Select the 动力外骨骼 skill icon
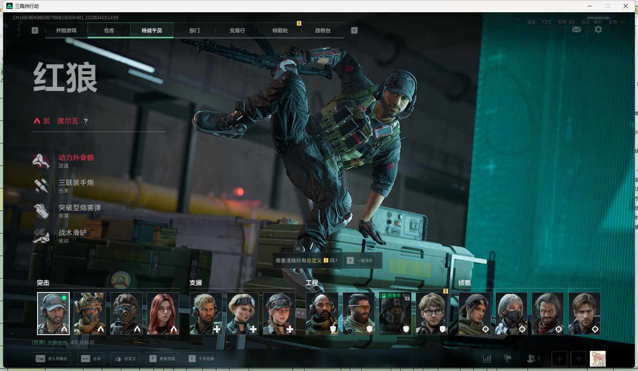638x371 pixels. pos(41,161)
